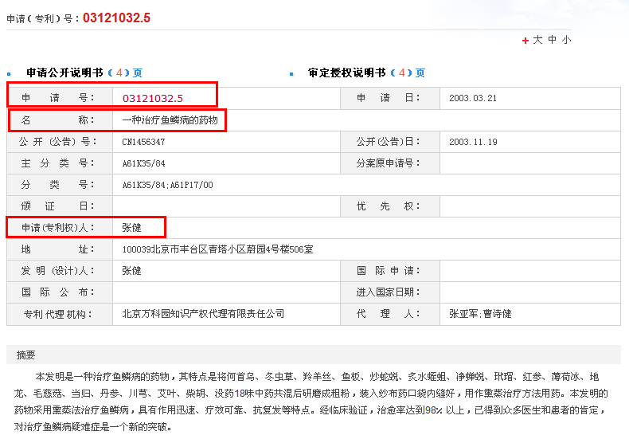Click inventor name 张健 in 发明(设计)人 row
This screenshot has width=629, height=439.
tap(131, 271)
